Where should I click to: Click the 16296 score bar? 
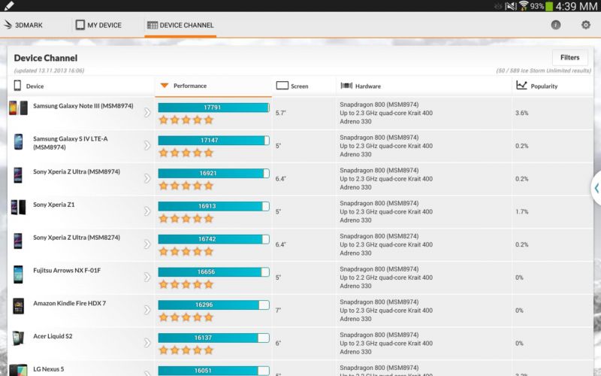tap(213, 305)
